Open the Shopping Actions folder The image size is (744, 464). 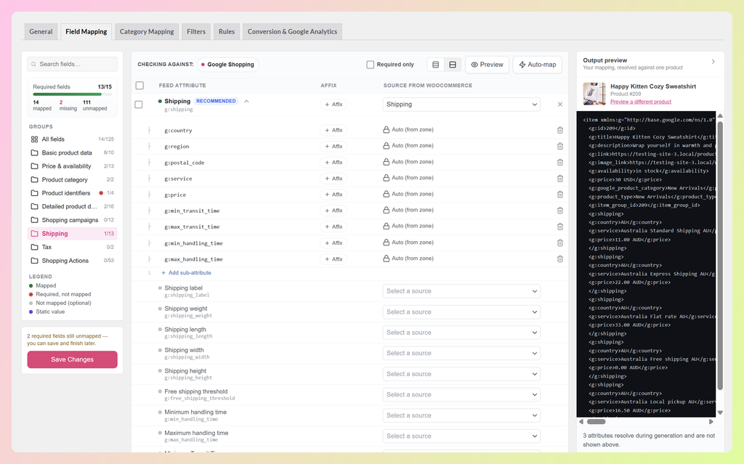point(72,261)
